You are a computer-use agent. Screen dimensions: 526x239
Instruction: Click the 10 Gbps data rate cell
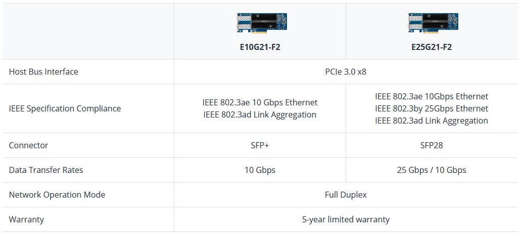[x=260, y=170]
